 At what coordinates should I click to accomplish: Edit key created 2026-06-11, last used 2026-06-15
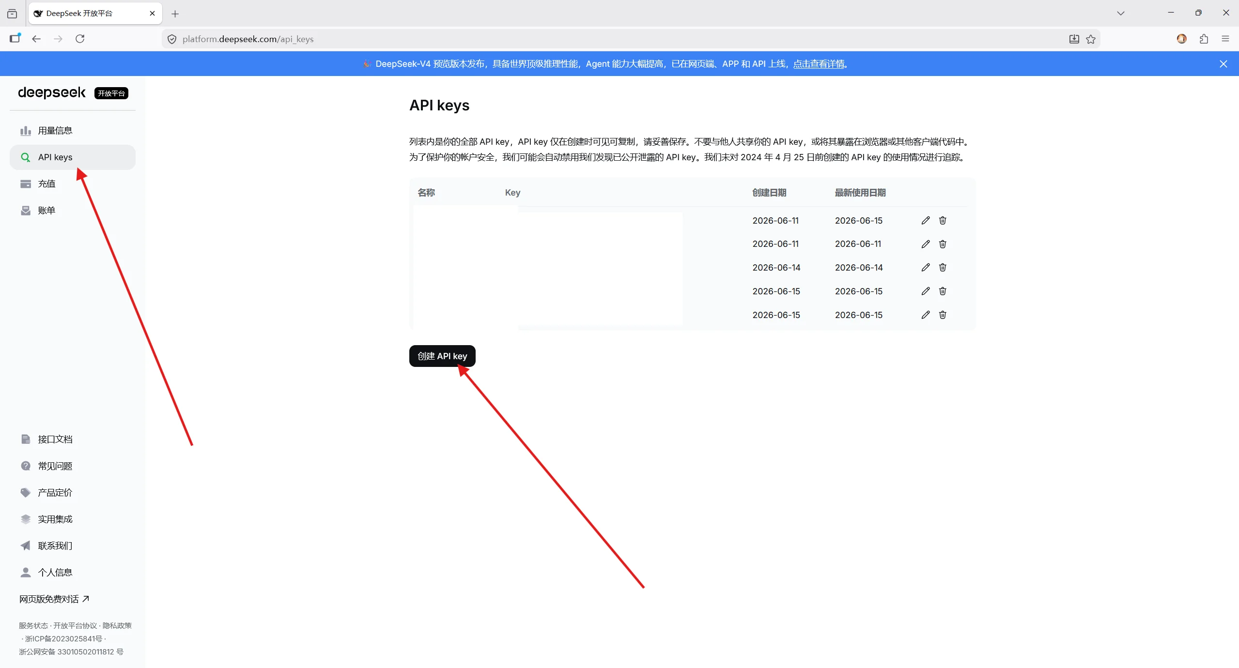(x=926, y=221)
